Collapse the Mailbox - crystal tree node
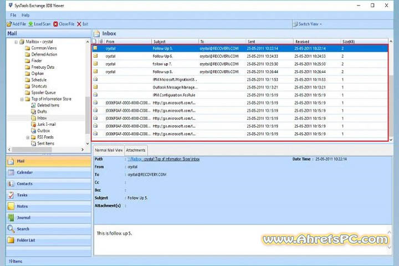This screenshot has width=399, height=266. point(16,42)
